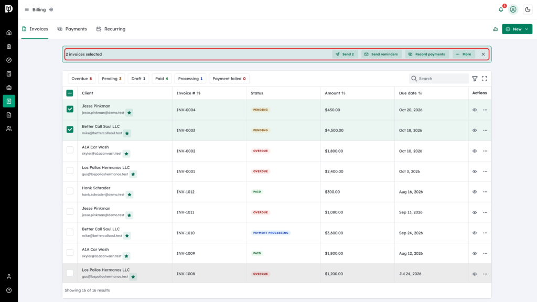View invoice INV-1009 via eye icon
The width and height of the screenshot is (537, 302).
pos(474,254)
